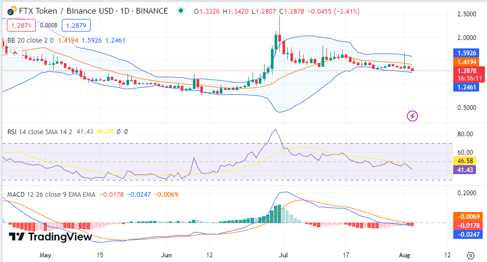Viewport: 487px width, 262px height.
Task: Click the high price value H1.3420
Action: coord(236,12)
